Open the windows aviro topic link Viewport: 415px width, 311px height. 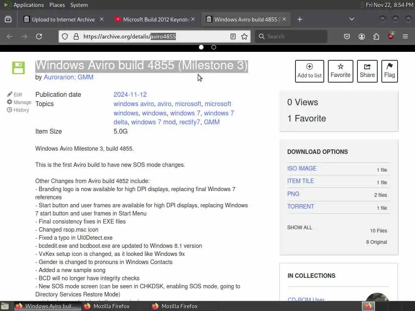134,104
